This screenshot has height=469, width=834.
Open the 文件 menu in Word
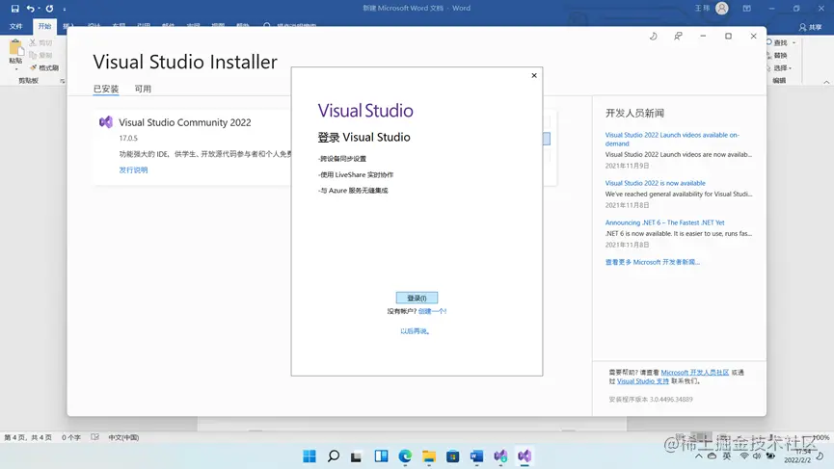(x=16, y=26)
